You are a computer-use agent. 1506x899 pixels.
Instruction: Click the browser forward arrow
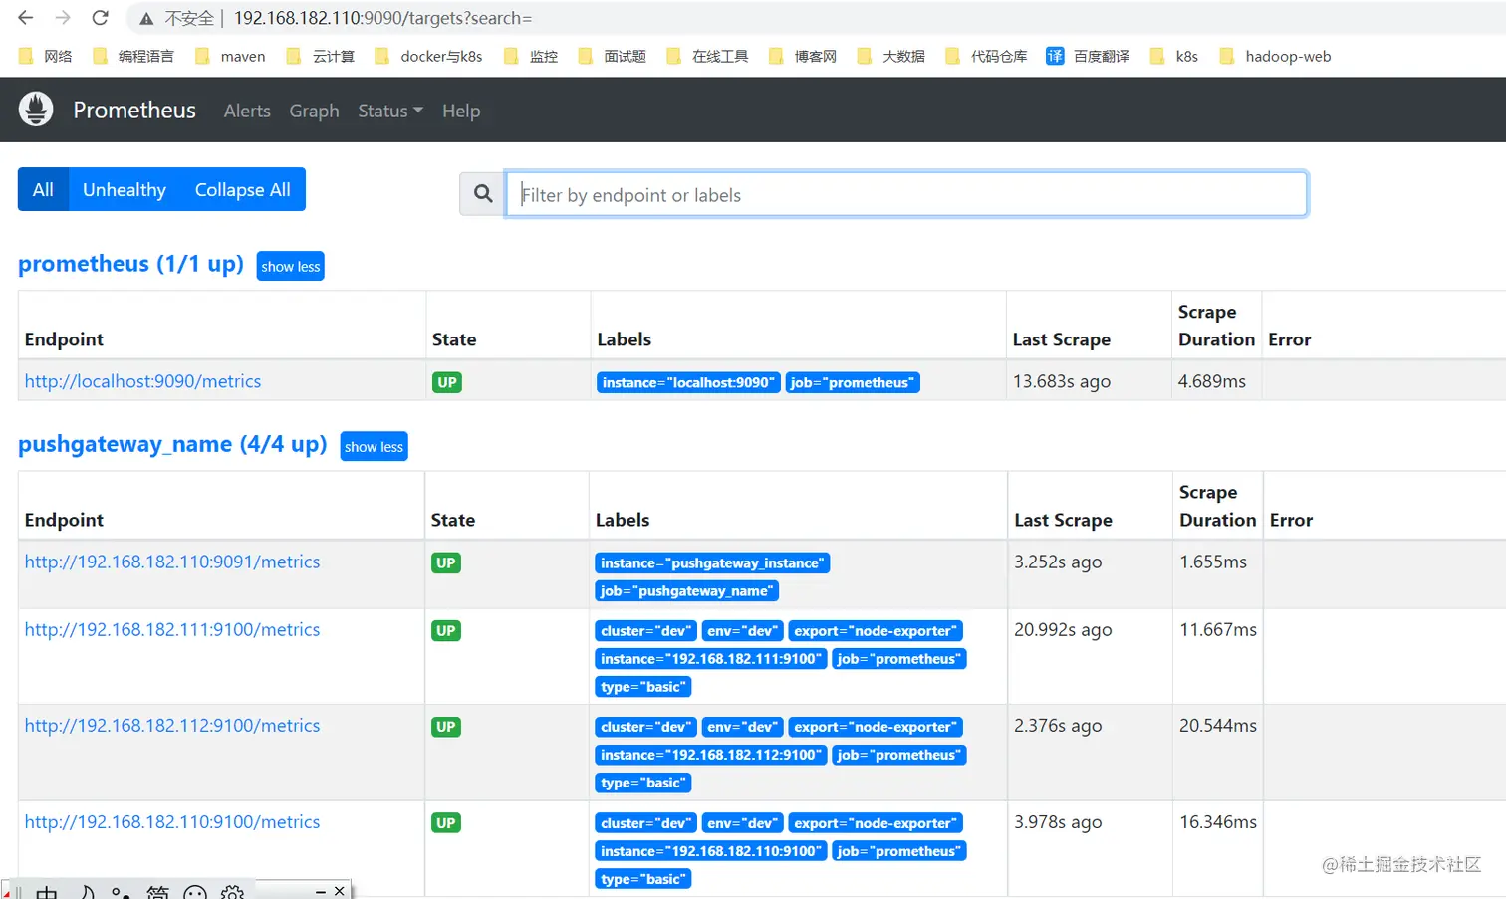63,18
